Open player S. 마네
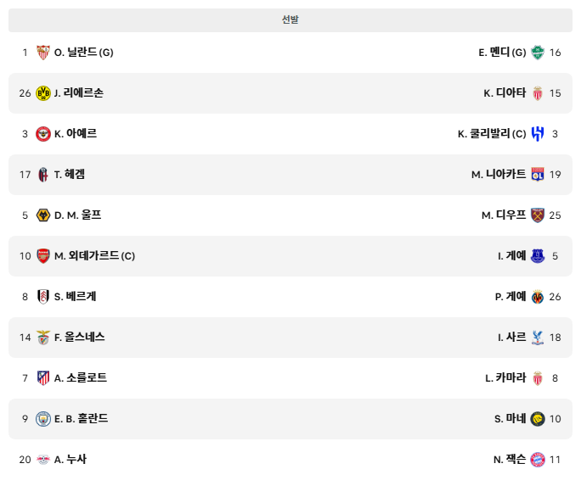This screenshot has height=486, width=581. coord(510,419)
